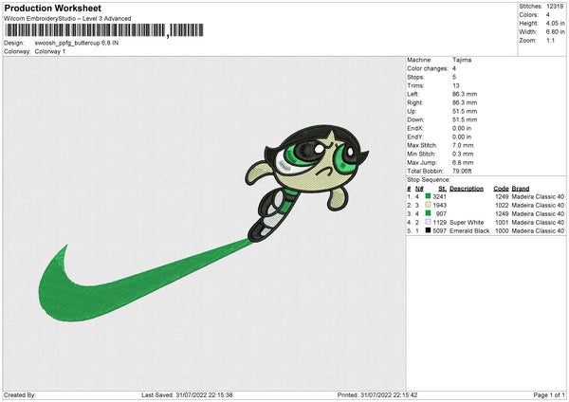Click the 'Page 1 of 1' footer text
569x402 pixels.
pyautogui.click(x=549, y=395)
